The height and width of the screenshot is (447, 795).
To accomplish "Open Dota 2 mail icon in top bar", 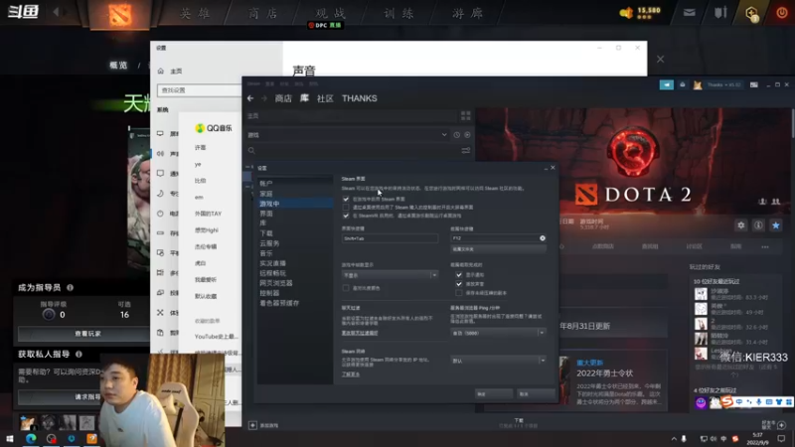I will pos(689,13).
